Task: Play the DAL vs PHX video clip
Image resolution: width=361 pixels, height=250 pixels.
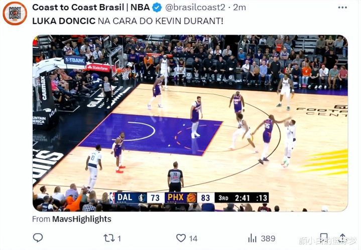Action: [190, 123]
